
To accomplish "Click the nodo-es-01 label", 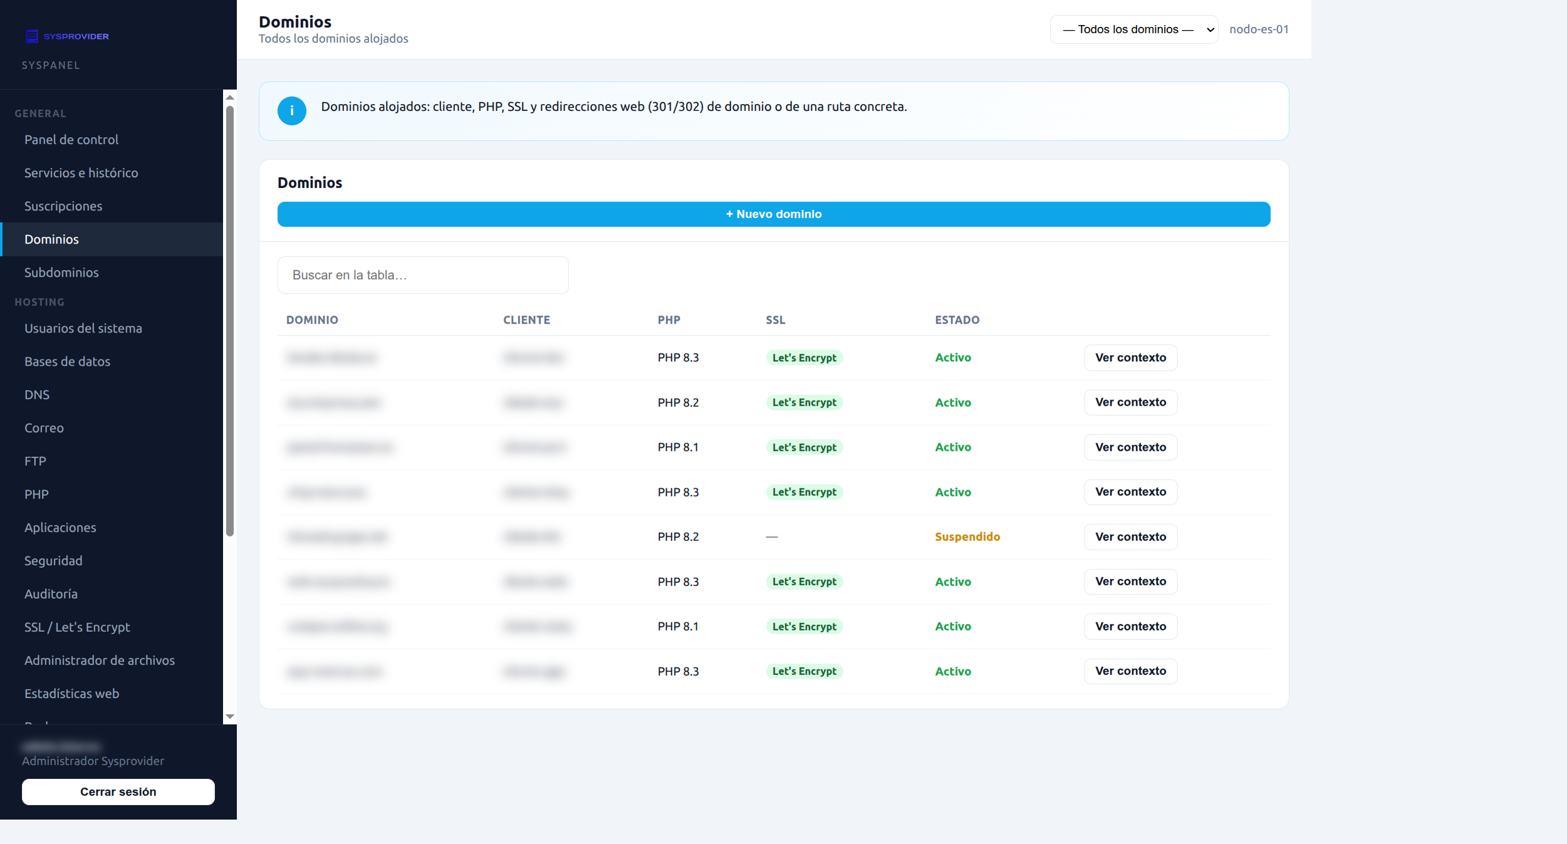I will [x=1259, y=29].
